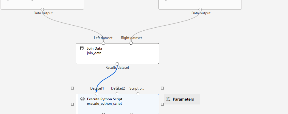The height and width of the screenshot is (114, 288).
Task: Open the Parameters panel button
Action: 182,99
